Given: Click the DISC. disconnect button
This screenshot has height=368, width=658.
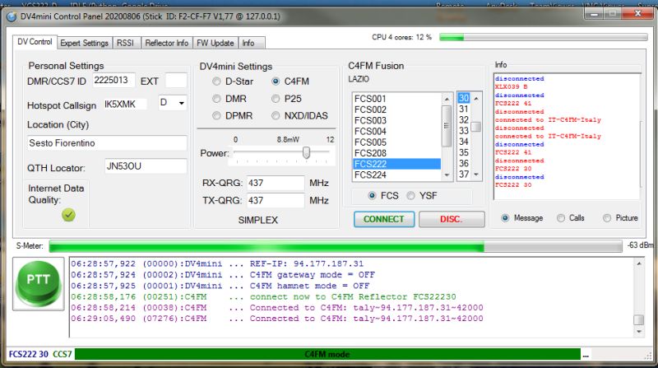Looking at the screenshot, I should point(452,219).
